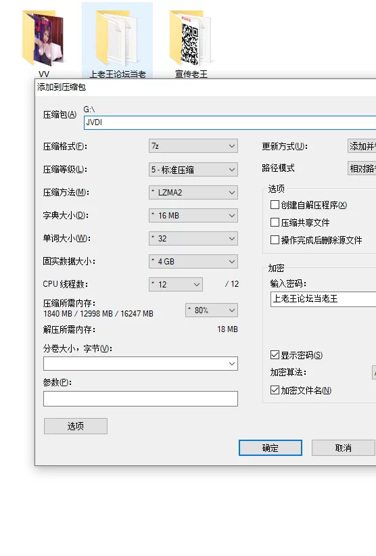Viewport: 376px width, 556px height.
Task: Open the 压缩格式 7z dropdown
Action: tap(193, 146)
